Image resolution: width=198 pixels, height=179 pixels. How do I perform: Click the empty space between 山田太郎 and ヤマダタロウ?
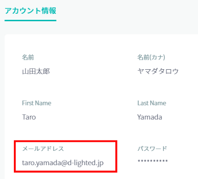coord(94,71)
